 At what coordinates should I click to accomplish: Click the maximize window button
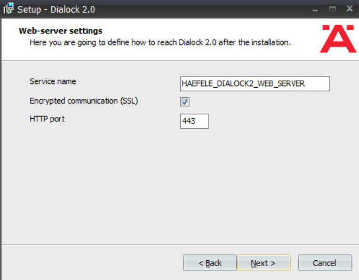[332, 9]
